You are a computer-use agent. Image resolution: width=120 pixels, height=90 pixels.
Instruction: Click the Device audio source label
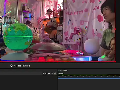[x=61, y=74]
